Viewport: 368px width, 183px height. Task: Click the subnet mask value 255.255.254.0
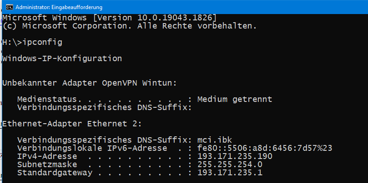(x=230, y=164)
